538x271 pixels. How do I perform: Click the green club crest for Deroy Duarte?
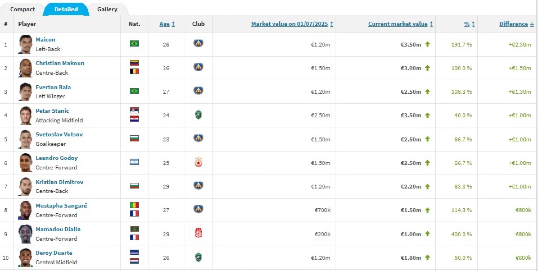(x=198, y=257)
